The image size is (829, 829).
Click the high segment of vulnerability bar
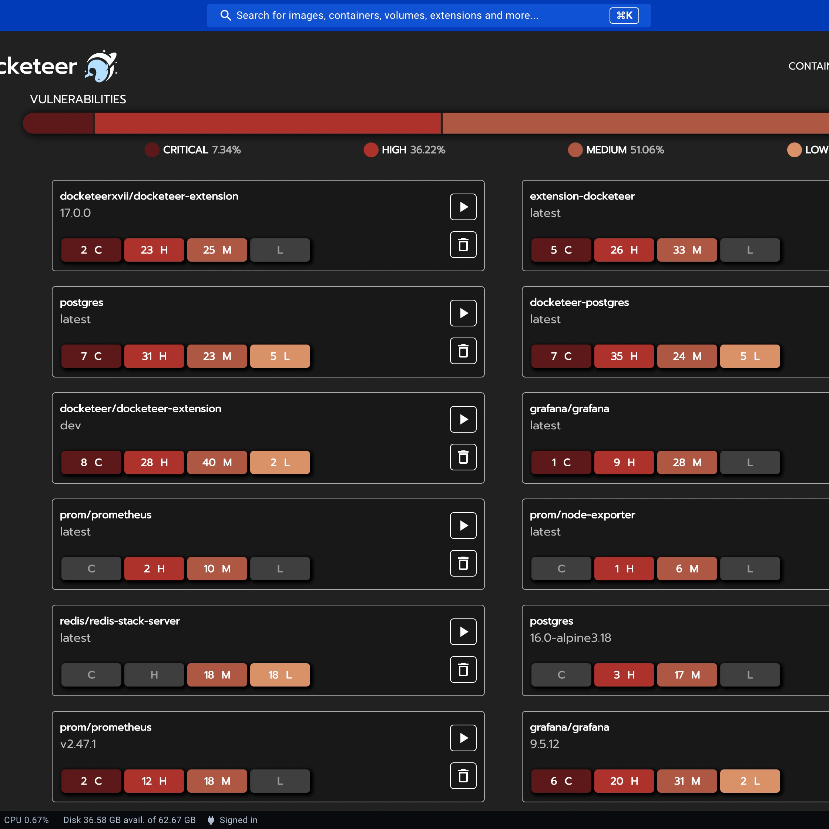(x=268, y=123)
